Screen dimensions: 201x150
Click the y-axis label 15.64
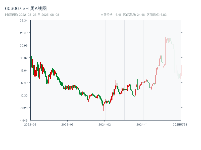(24, 70)
